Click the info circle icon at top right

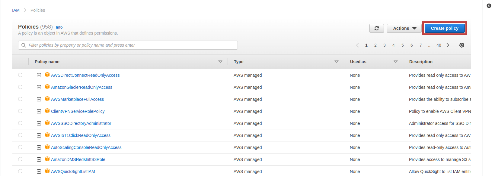click(489, 6)
